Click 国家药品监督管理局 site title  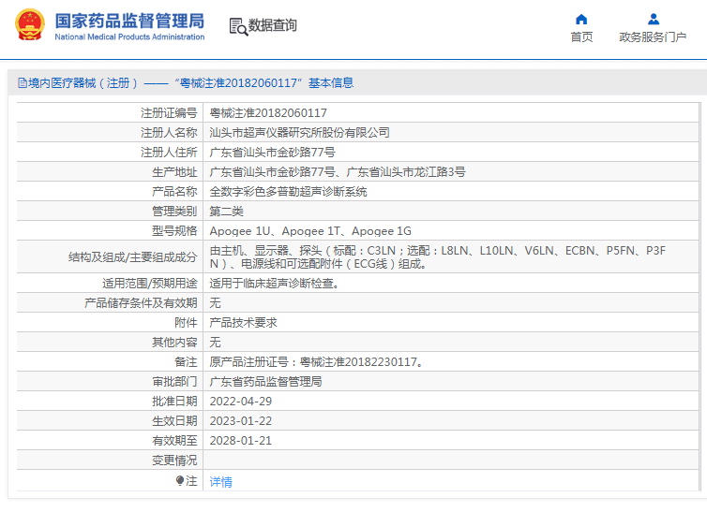click(x=129, y=22)
